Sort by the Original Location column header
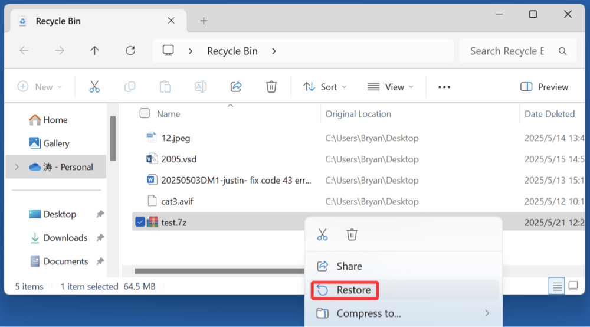This screenshot has height=327, width=590. tap(358, 114)
